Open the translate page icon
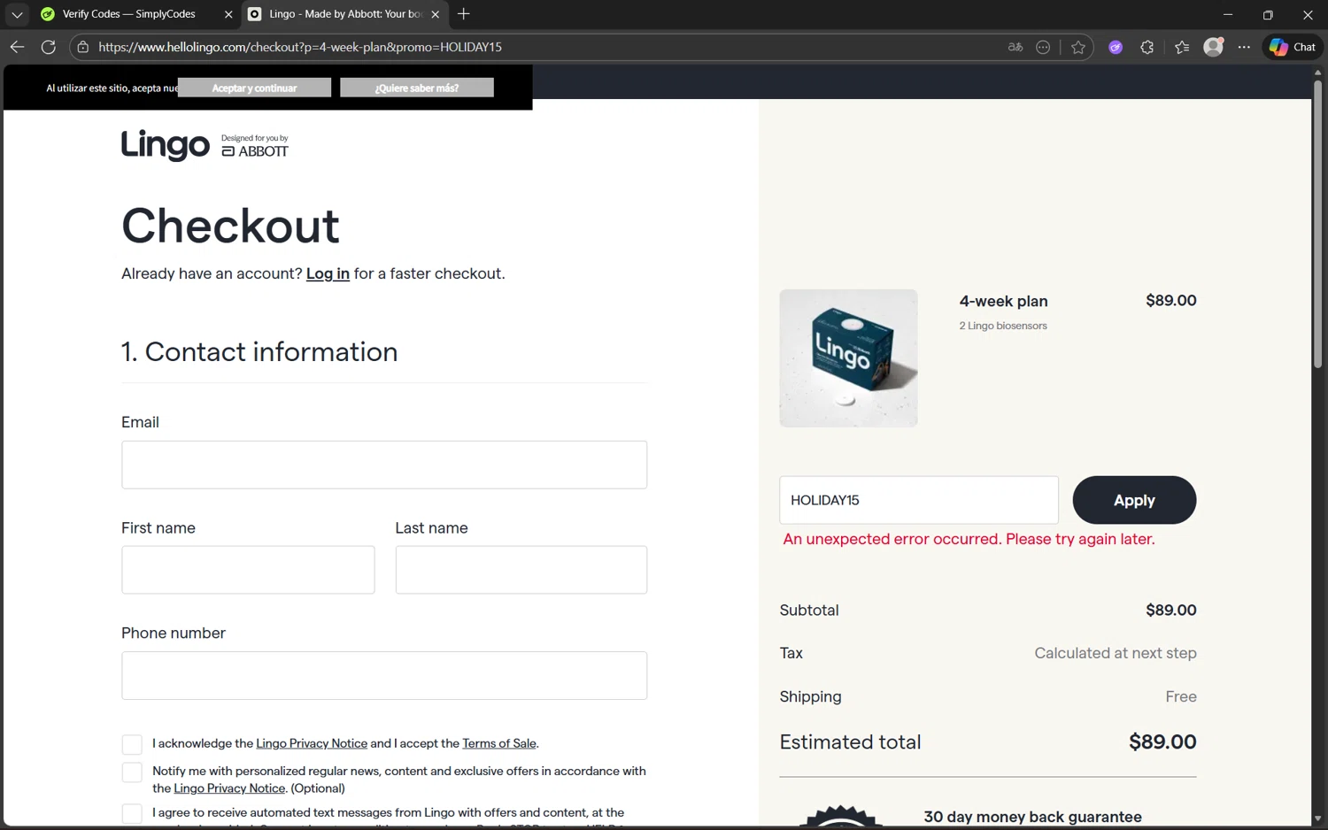Screen dimensions: 1328x830 1015,47
